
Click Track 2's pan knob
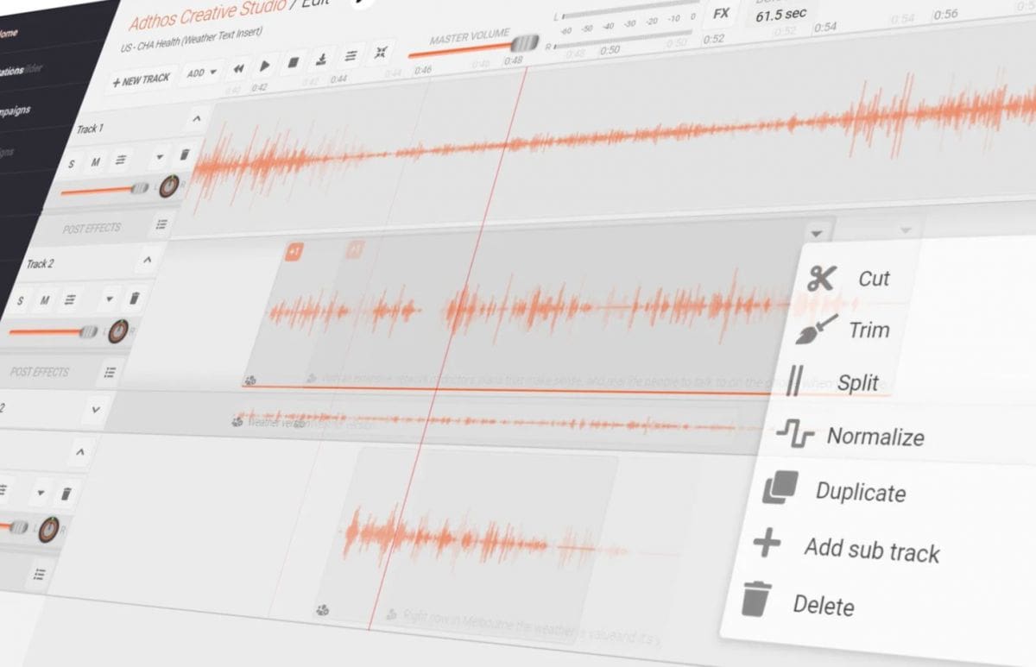pos(117,330)
